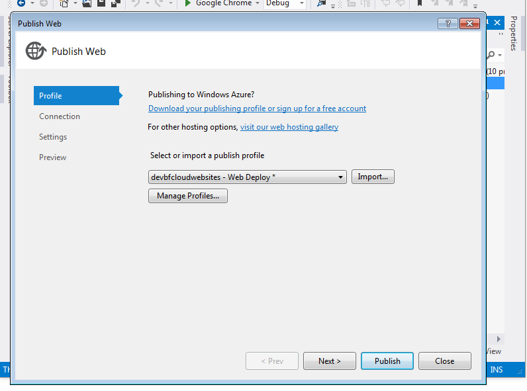Screen dimensions: 527x391
Task: Click the Publish Web globe icon
Action: [36, 51]
